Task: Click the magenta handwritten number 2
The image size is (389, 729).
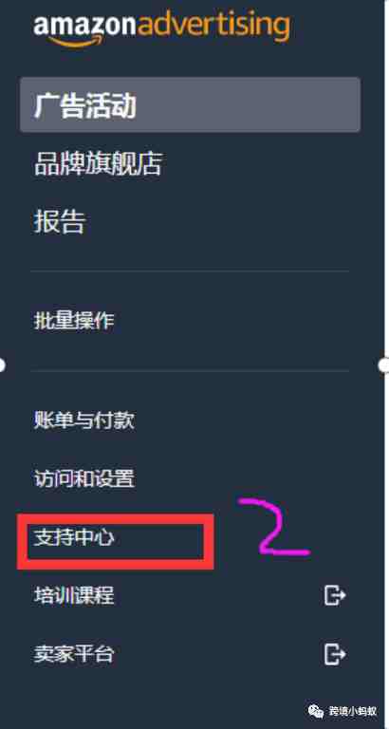Action: [x=274, y=527]
